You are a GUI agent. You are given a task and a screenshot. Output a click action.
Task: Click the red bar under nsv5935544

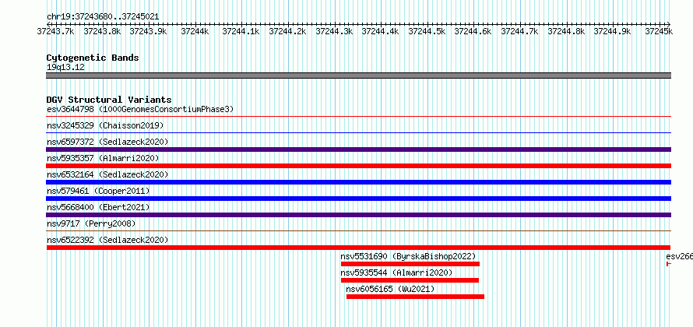410,280
